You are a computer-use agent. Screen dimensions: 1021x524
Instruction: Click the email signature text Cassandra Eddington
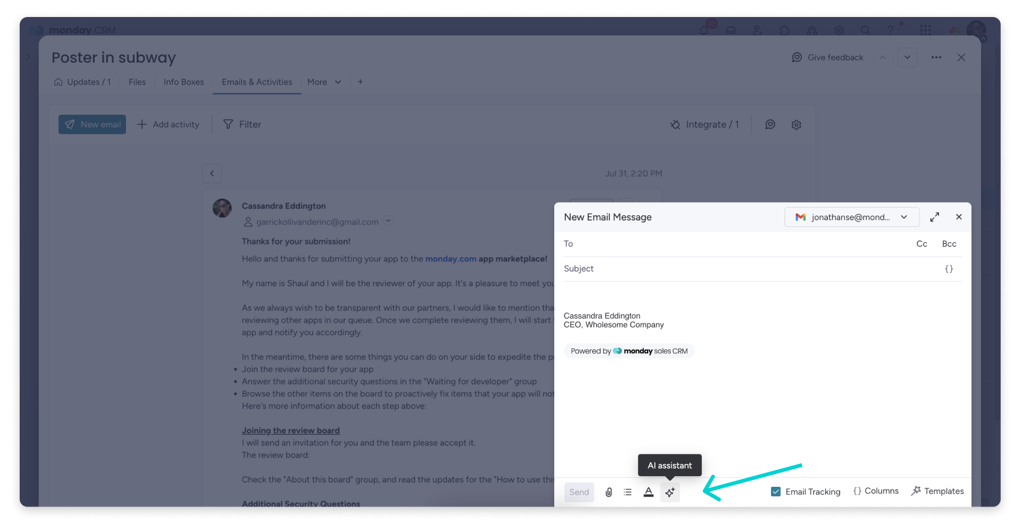[602, 316]
